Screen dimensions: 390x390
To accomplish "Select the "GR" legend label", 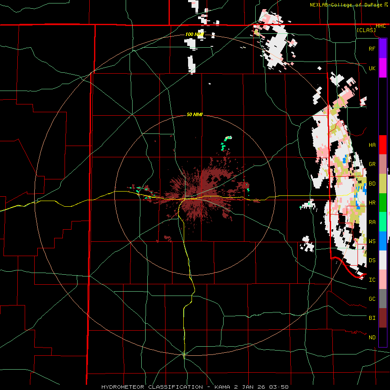I will (372, 164).
